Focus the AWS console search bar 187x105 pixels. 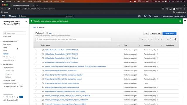(46, 16)
